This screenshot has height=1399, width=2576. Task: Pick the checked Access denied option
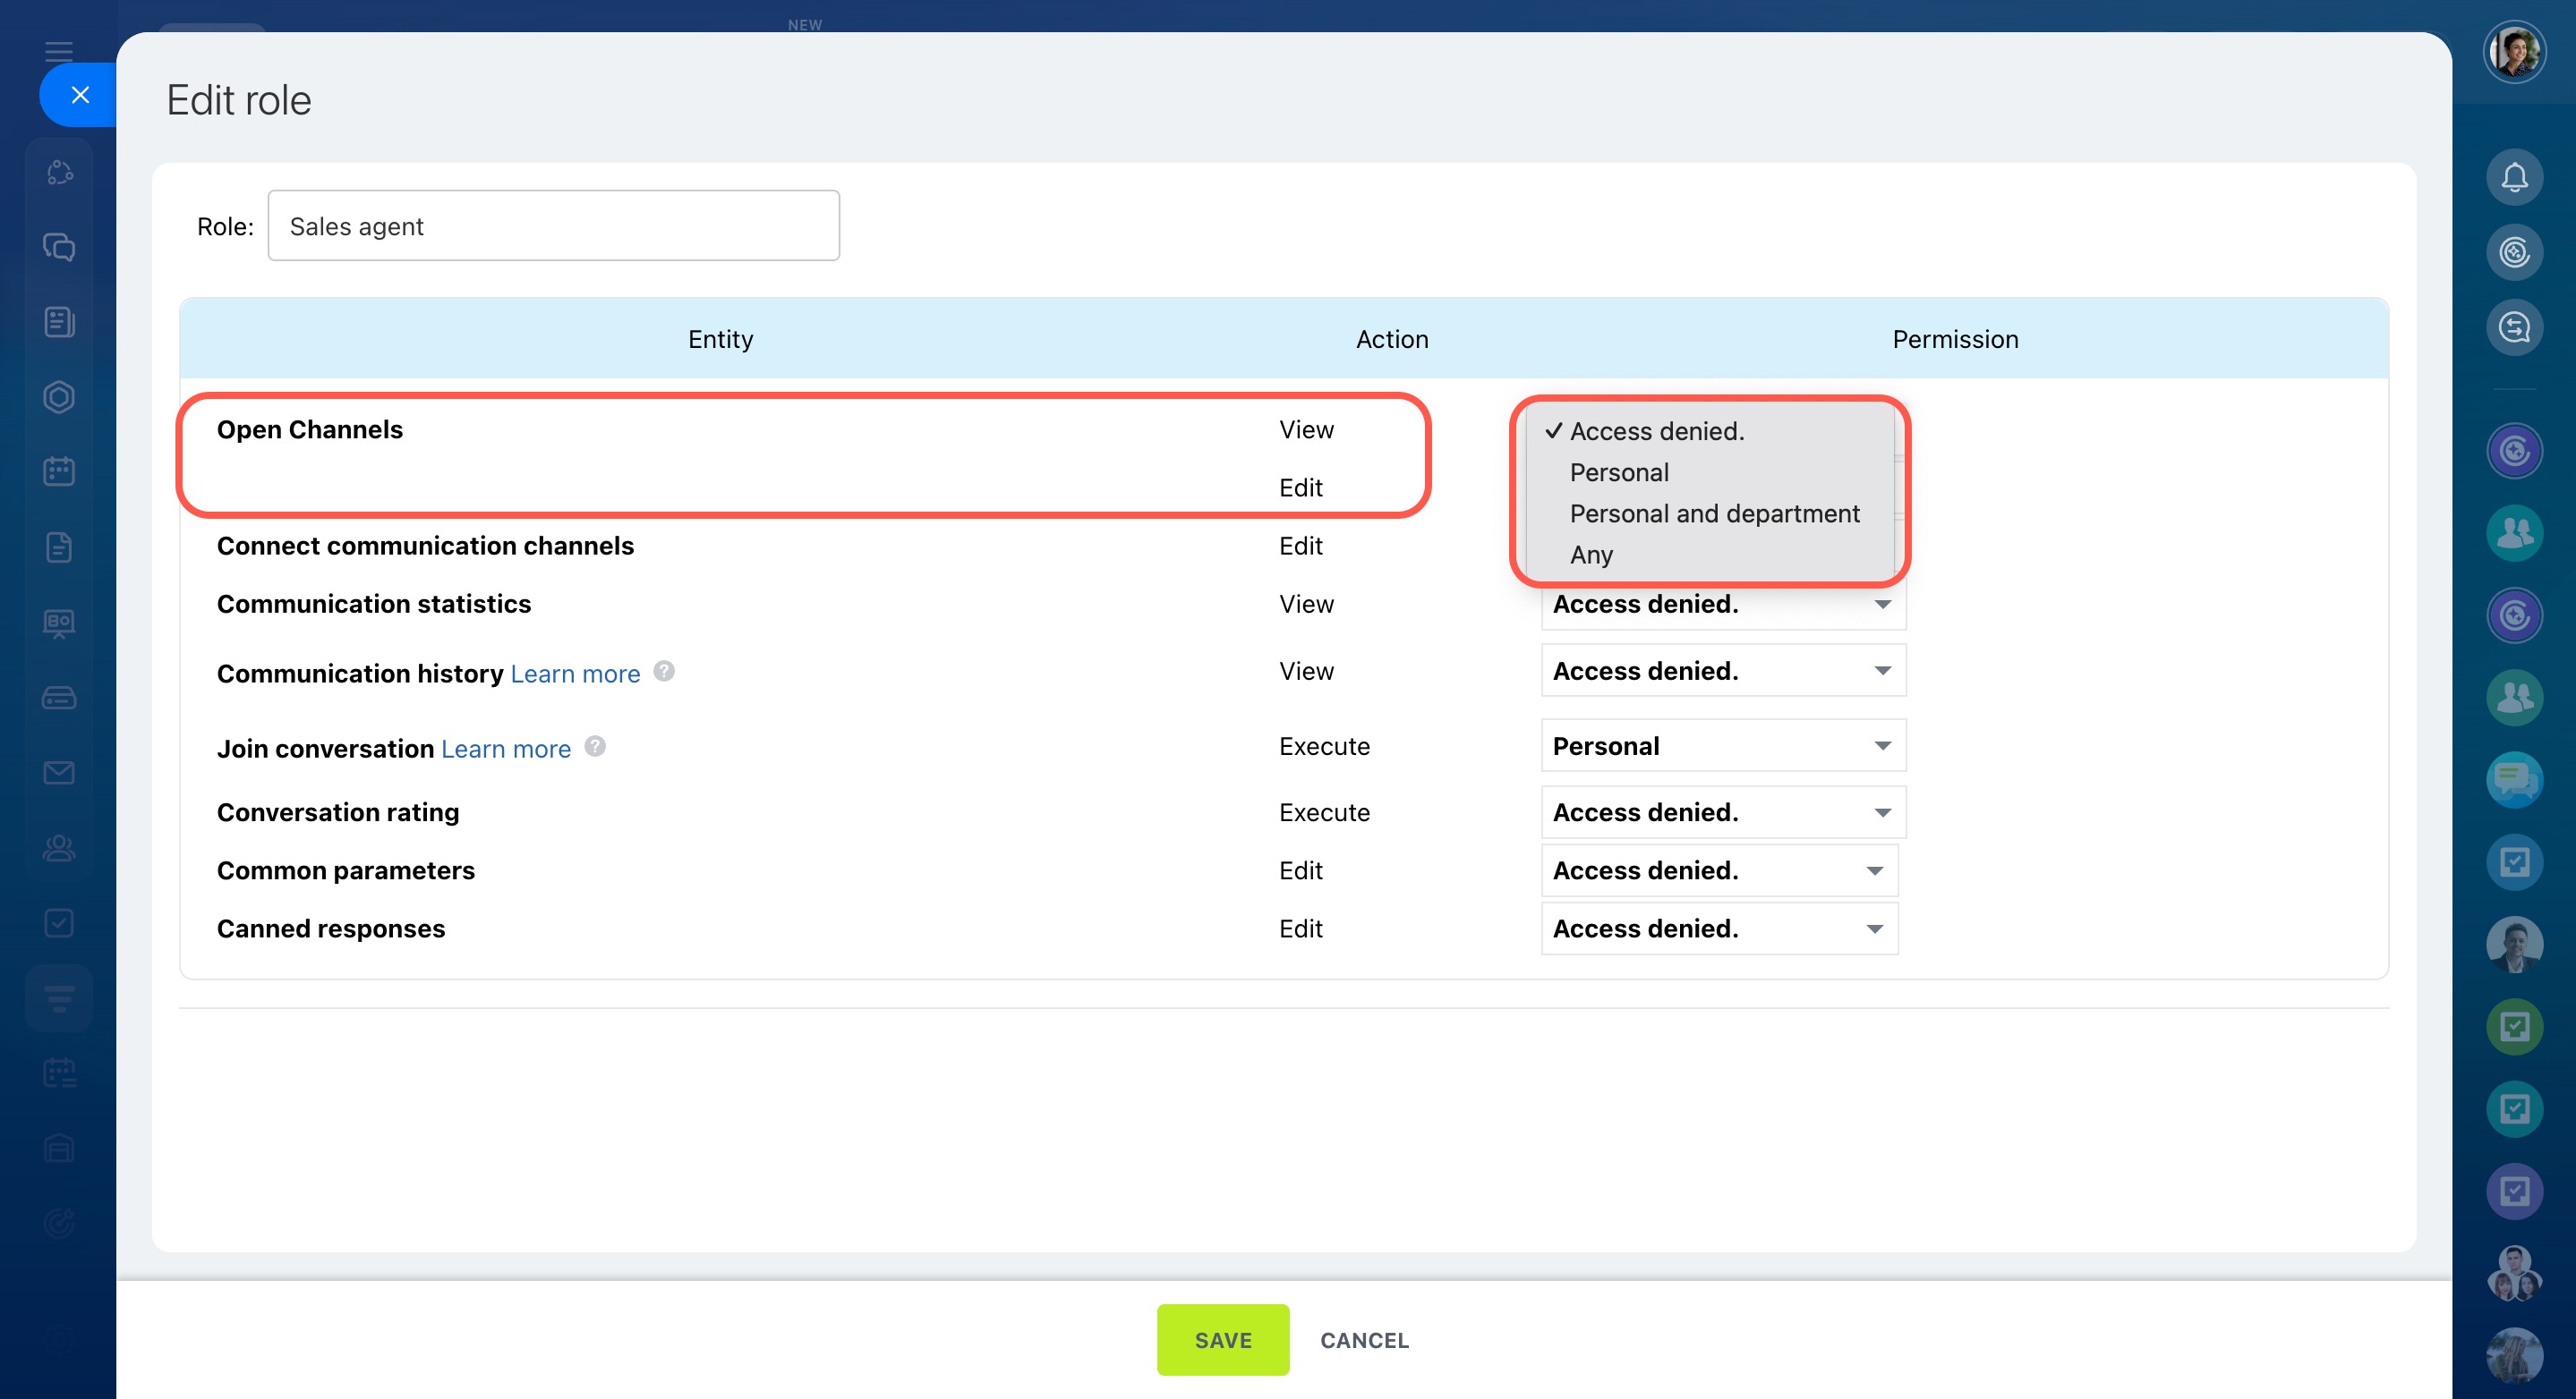click(x=1656, y=432)
